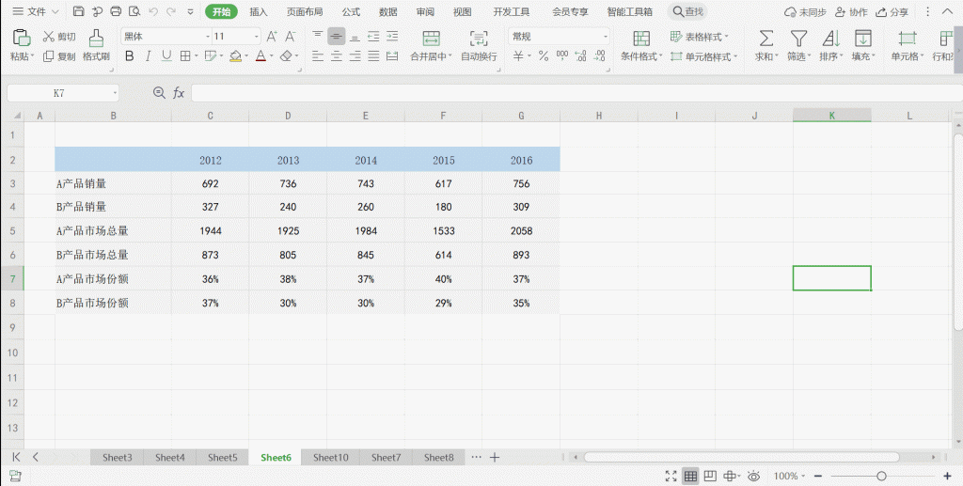
Task: Apply red font color swatch
Action: [260, 56]
